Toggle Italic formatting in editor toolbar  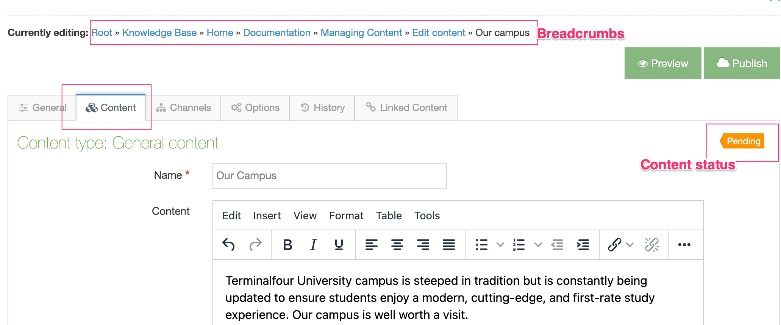coord(313,245)
